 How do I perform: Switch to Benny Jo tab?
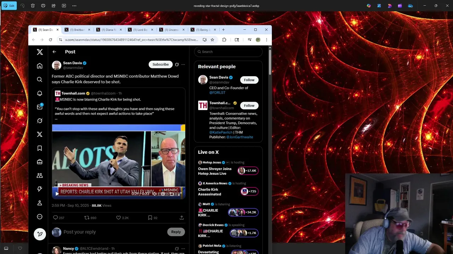203,30
